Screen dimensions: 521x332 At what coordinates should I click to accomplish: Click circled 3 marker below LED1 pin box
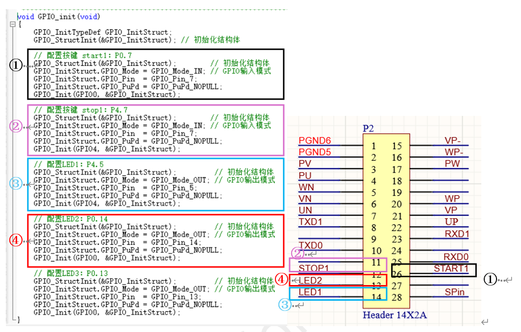coord(286,305)
